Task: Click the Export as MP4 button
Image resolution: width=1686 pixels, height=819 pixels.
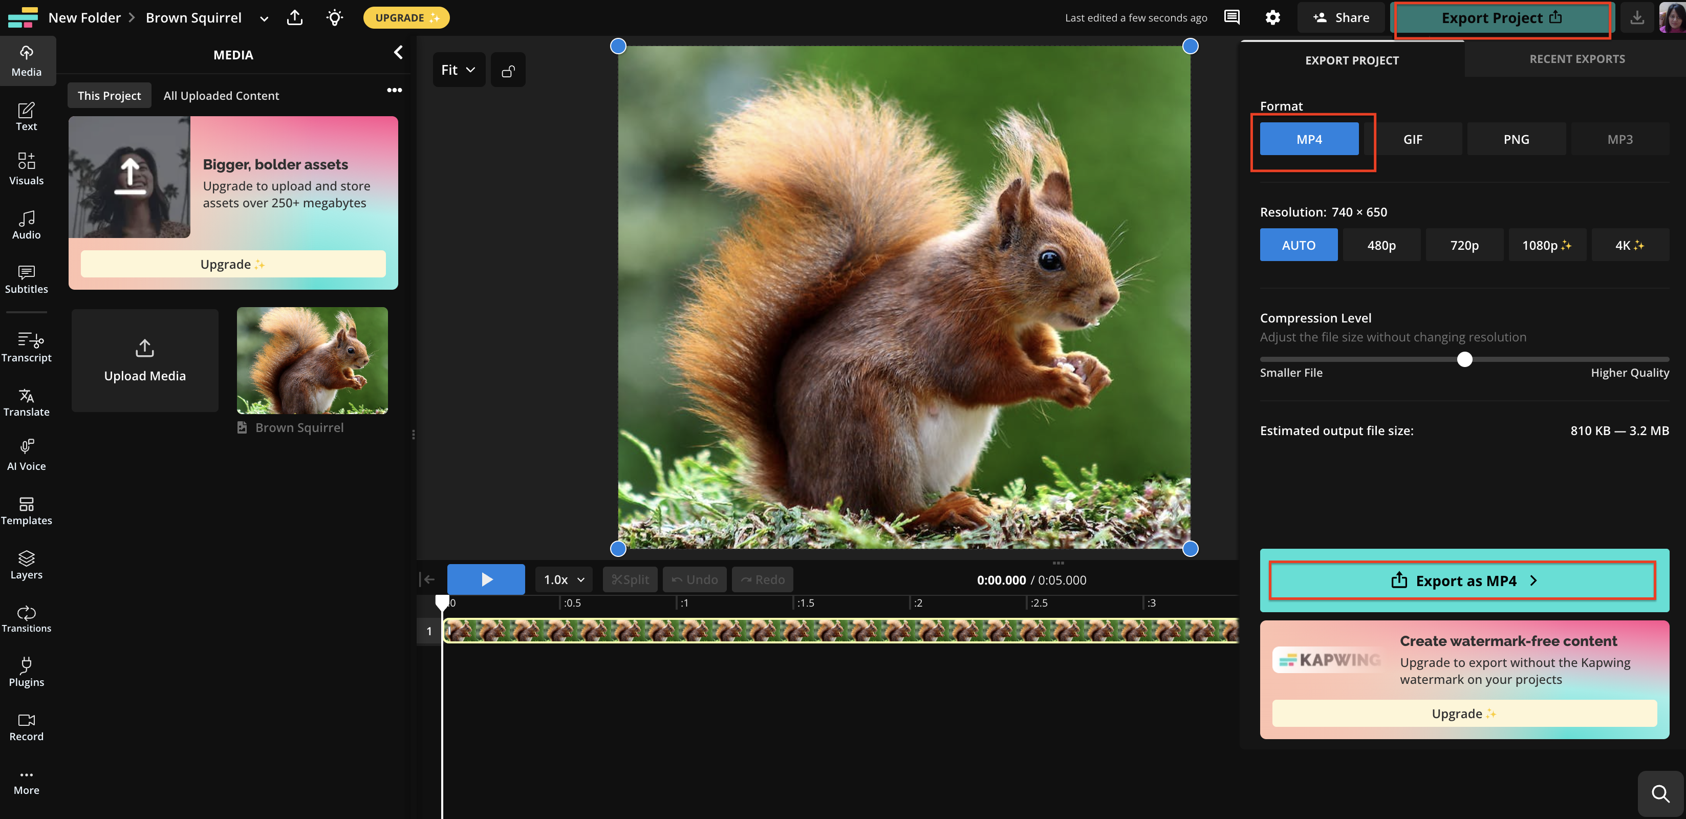Action: pyautogui.click(x=1463, y=580)
